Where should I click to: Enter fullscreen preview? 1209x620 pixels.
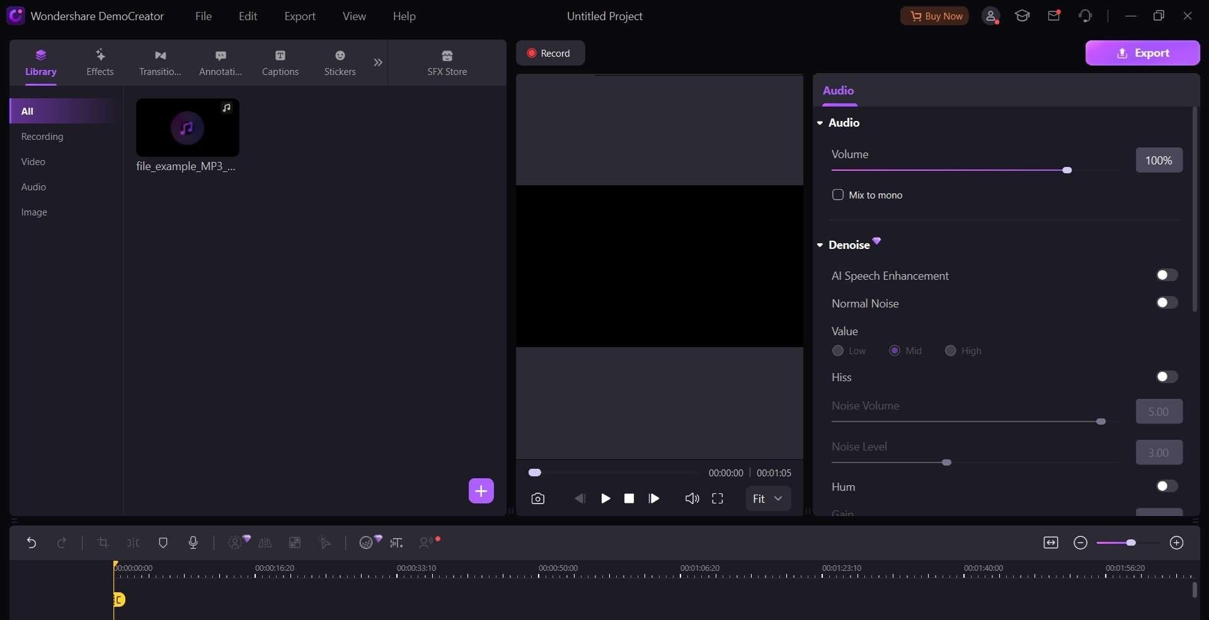pyautogui.click(x=718, y=498)
